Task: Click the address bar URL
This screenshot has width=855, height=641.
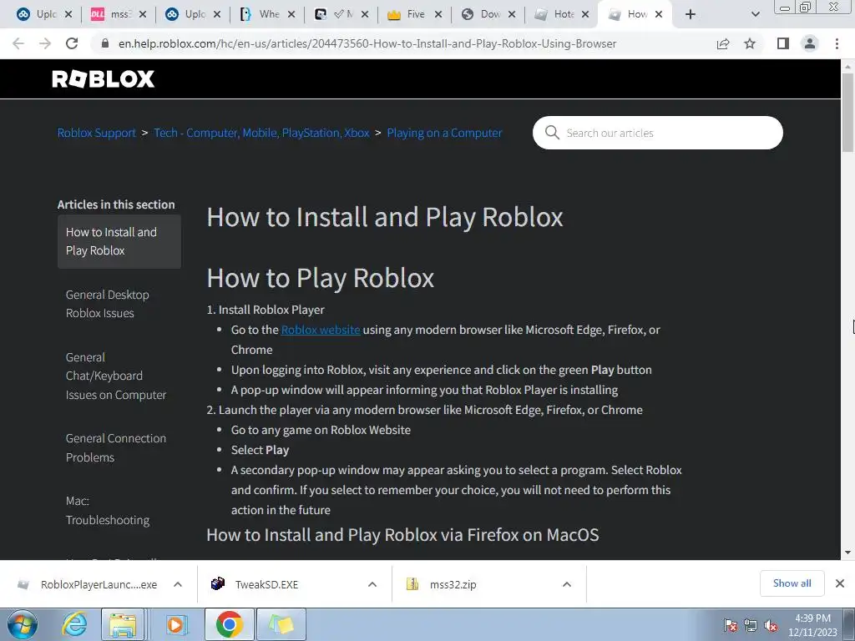Action: [367, 43]
